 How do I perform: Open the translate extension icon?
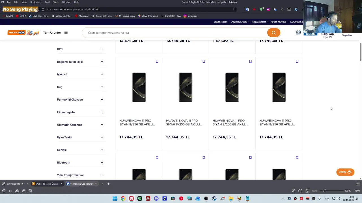coord(247,9)
